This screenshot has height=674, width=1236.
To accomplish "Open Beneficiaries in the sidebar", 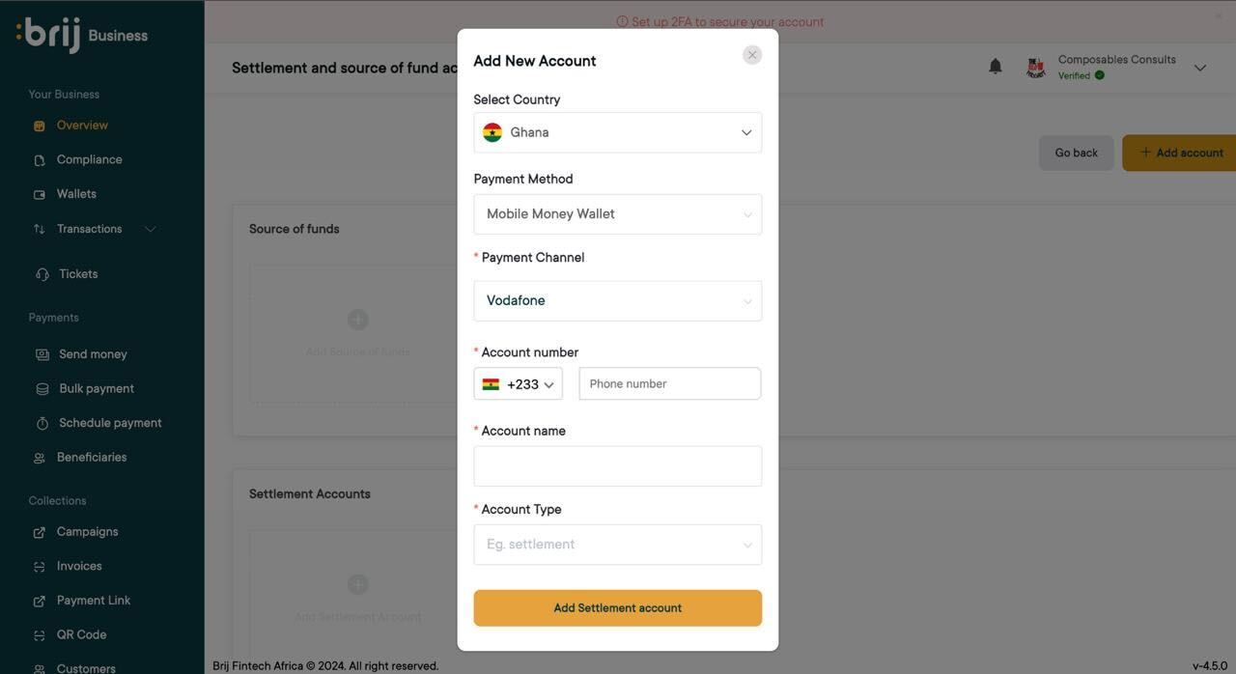I will 92,458.
